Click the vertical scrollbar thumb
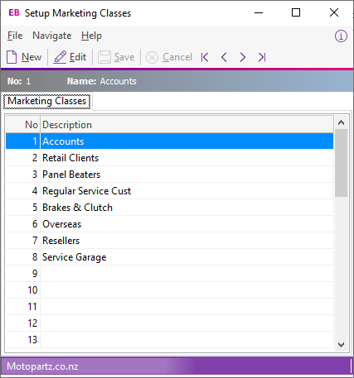Viewport: 354px width, 378px height. [342, 163]
